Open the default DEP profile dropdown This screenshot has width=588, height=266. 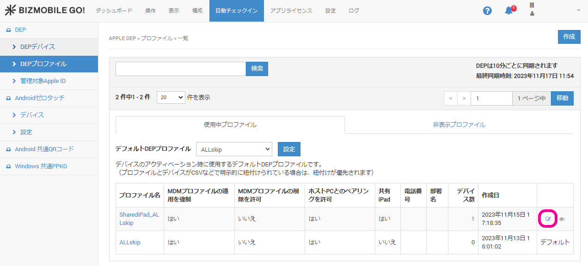point(234,149)
